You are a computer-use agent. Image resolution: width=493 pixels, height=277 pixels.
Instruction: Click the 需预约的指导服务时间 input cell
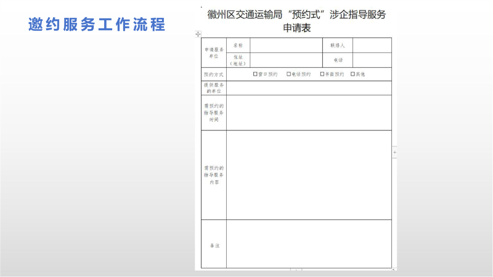(308, 113)
